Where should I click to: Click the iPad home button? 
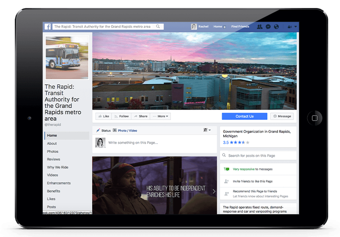click(314, 118)
